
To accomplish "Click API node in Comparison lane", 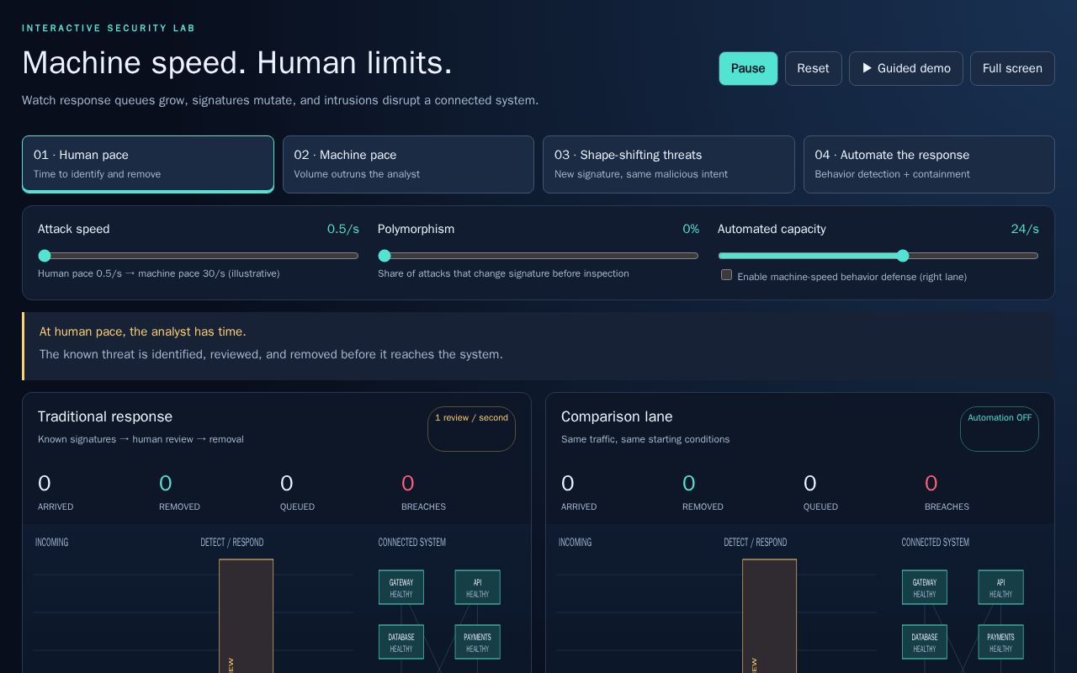I will pos(1000,587).
